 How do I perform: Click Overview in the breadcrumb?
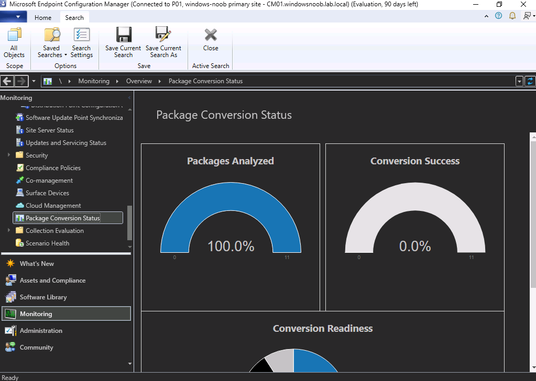[139, 81]
